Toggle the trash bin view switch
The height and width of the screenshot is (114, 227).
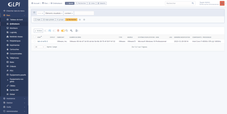(54, 31)
